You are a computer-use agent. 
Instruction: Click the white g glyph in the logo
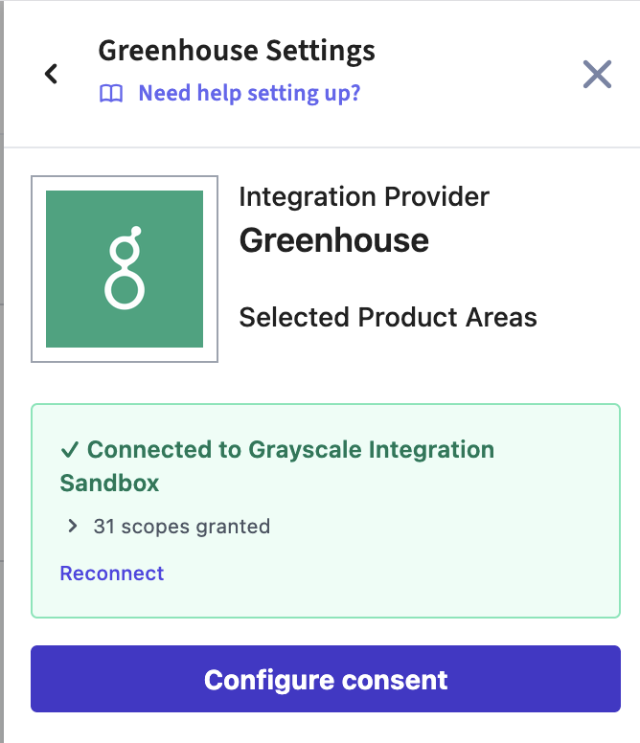(125, 268)
